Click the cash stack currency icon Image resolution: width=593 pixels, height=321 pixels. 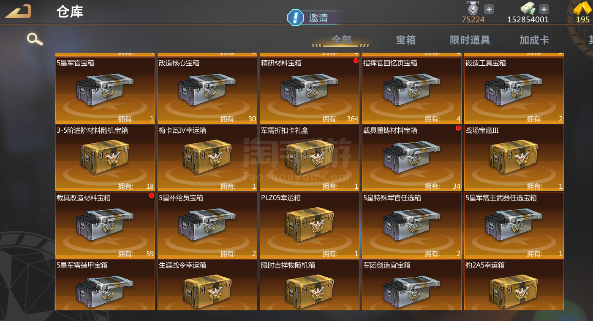[528, 8]
